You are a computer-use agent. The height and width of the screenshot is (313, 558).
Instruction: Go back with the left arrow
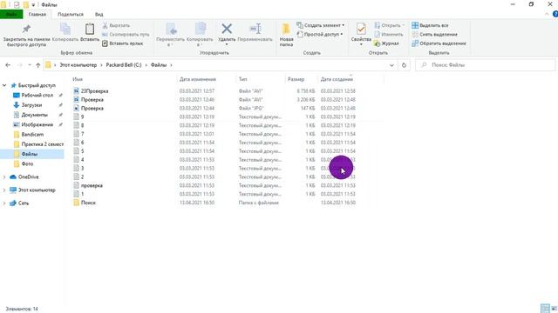8,65
